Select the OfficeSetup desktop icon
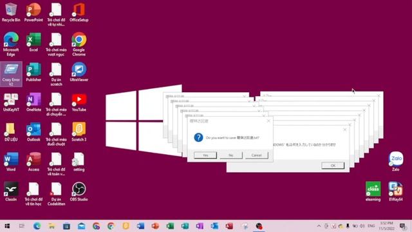This screenshot has width=412, height=232. tap(79, 12)
